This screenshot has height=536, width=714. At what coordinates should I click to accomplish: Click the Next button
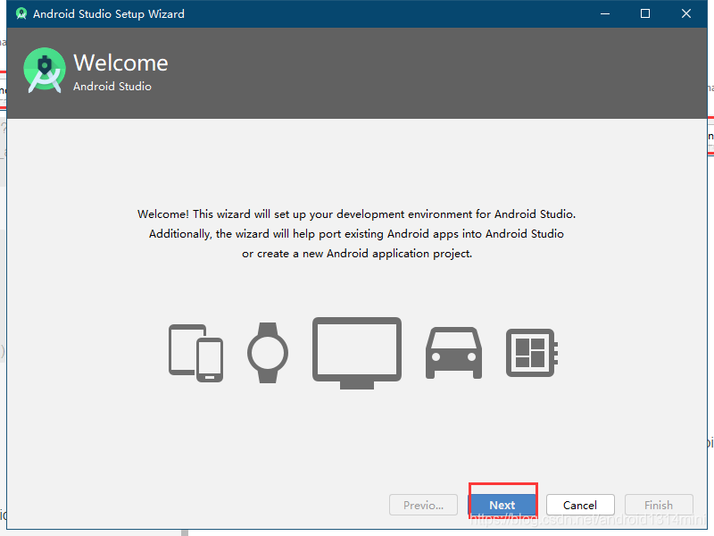502,505
